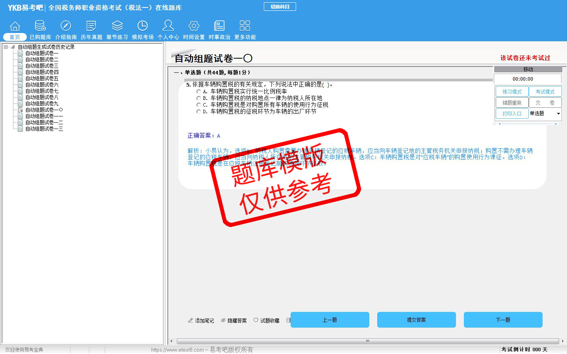This screenshot has height=354, width=567.
Task: Open 个人中心 user icon
Action: pos(168,26)
